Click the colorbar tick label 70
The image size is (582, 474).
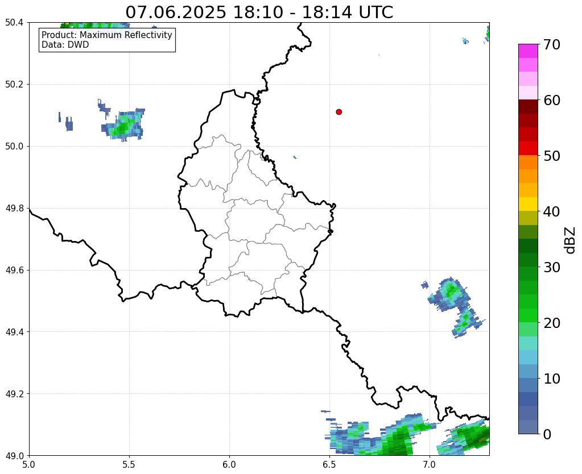[x=552, y=44]
